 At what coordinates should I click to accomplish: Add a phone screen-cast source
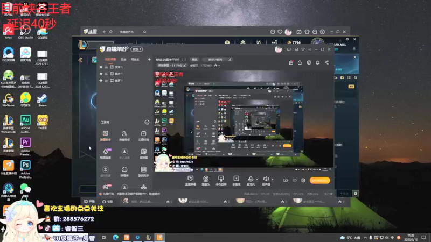(221, 181)
